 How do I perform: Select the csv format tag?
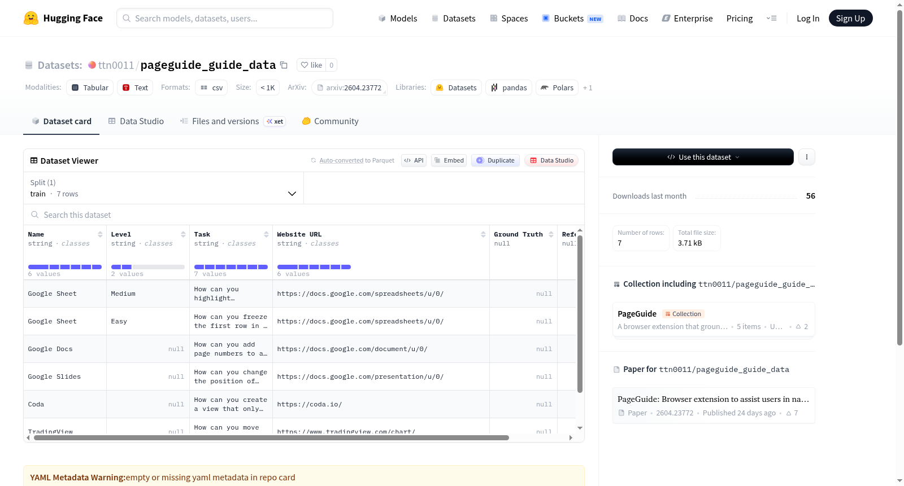pos(211,87)
